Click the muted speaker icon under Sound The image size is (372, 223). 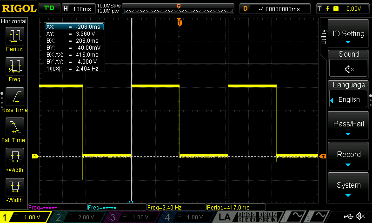coord(348,69)
